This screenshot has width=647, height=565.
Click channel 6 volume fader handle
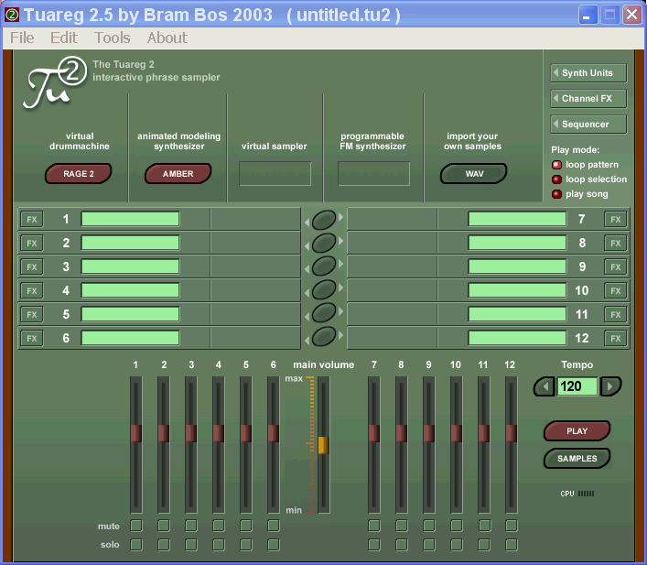273,433
